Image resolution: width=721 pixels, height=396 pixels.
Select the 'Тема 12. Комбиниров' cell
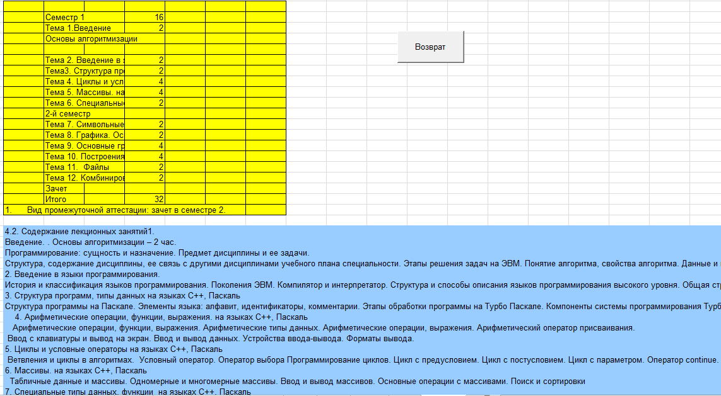click(84, 178)
